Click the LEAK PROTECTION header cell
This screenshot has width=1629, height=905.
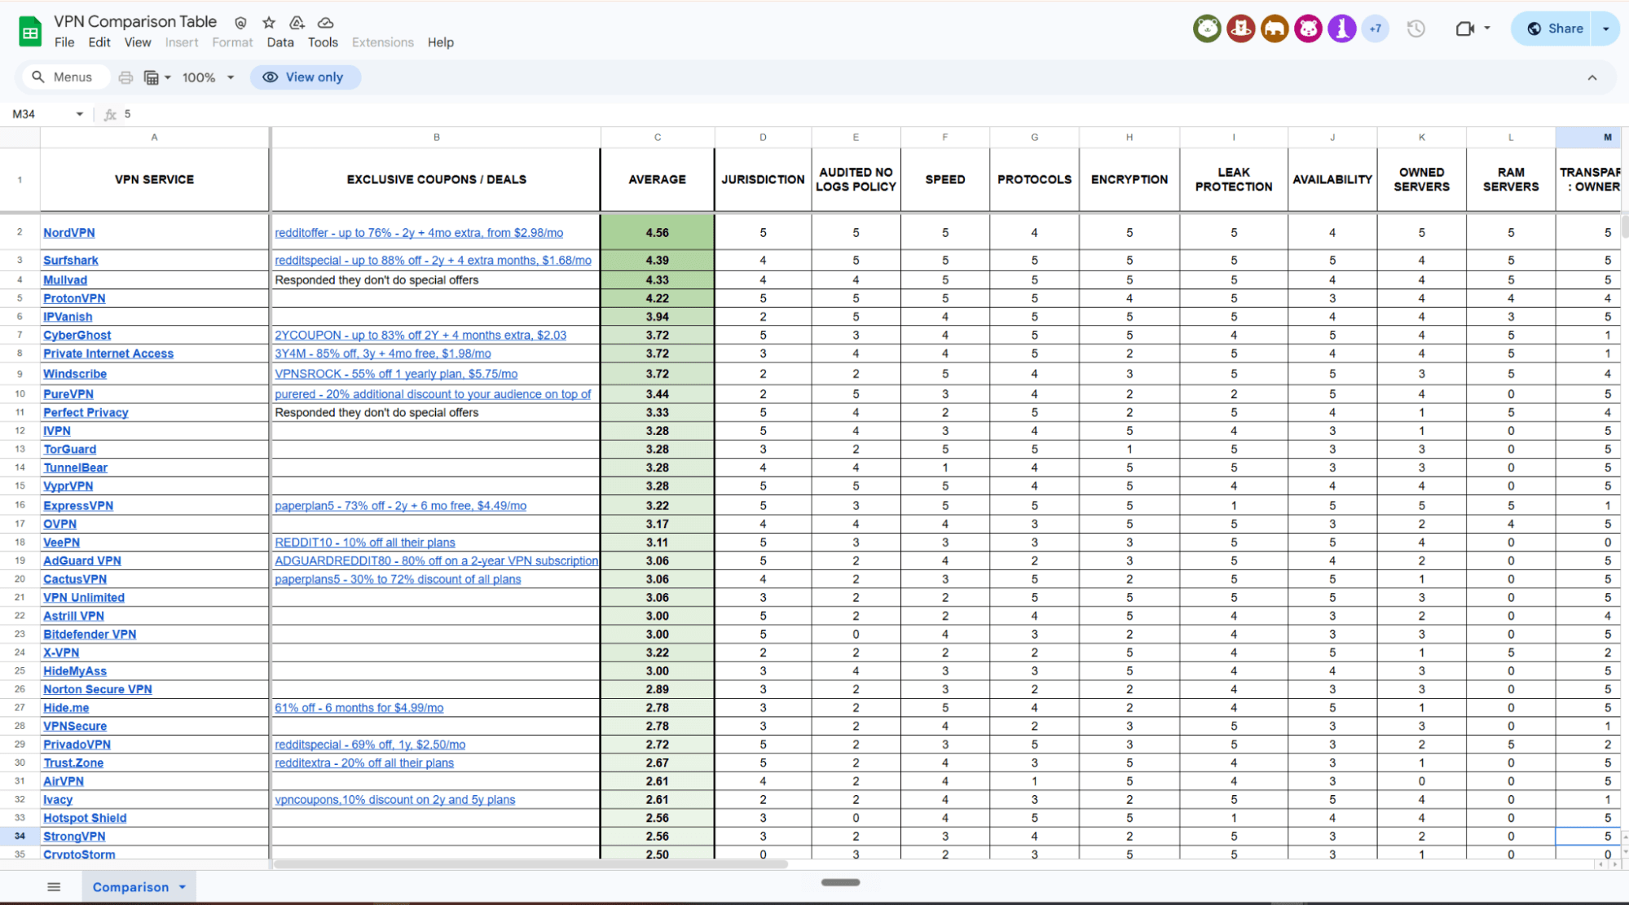pyautogui.click(x=1233, y=179)
